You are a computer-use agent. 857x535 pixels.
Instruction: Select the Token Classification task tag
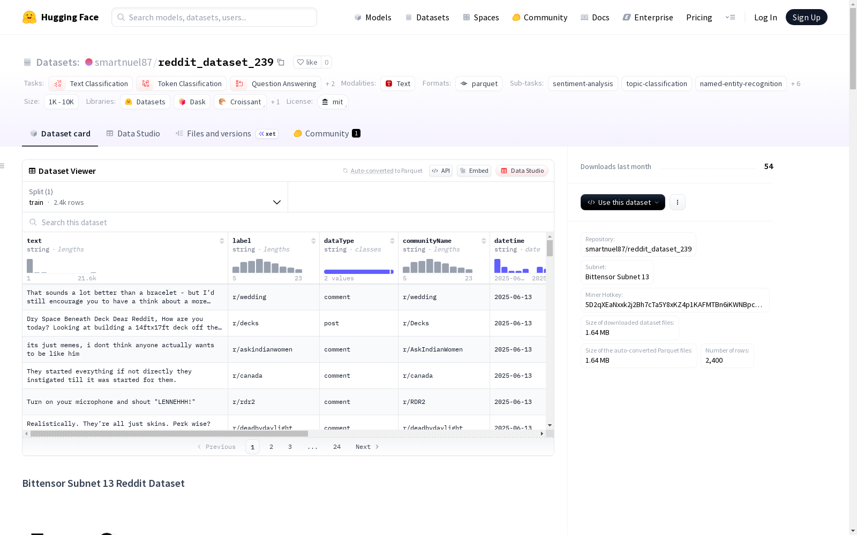click(x=181, y=83)
